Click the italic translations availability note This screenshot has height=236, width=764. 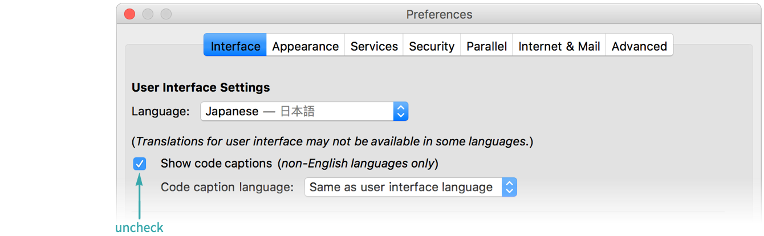click(x=332, y=141)
